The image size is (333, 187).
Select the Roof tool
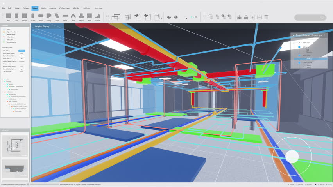pos(73,16)
